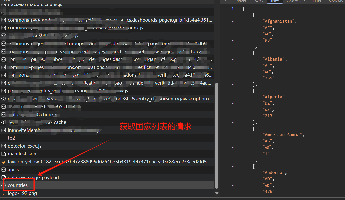Screen dimensions: 345x200
Task: Click the script icon next to api.js
Action: point(4,170)
